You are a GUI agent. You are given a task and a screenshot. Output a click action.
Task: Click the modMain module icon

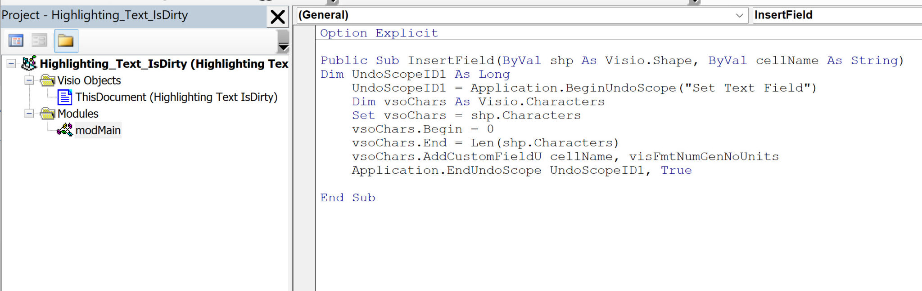click(66, 130)
